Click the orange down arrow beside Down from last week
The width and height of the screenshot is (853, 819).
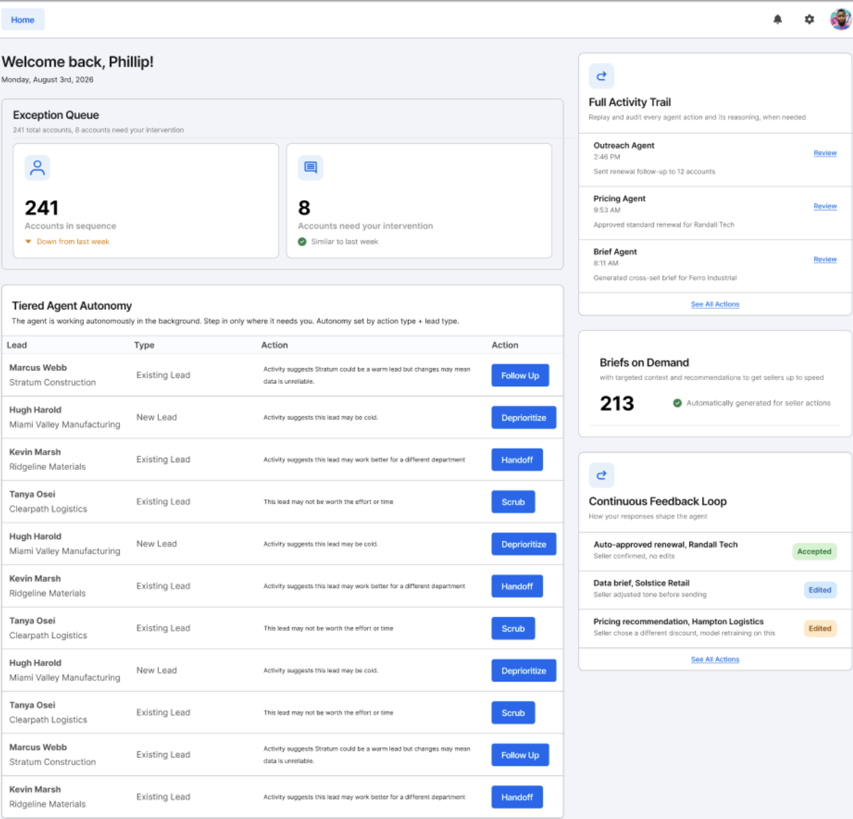28,242
